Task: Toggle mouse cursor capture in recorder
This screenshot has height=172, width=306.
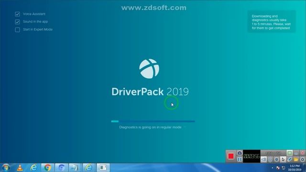Action: (283, 160)
